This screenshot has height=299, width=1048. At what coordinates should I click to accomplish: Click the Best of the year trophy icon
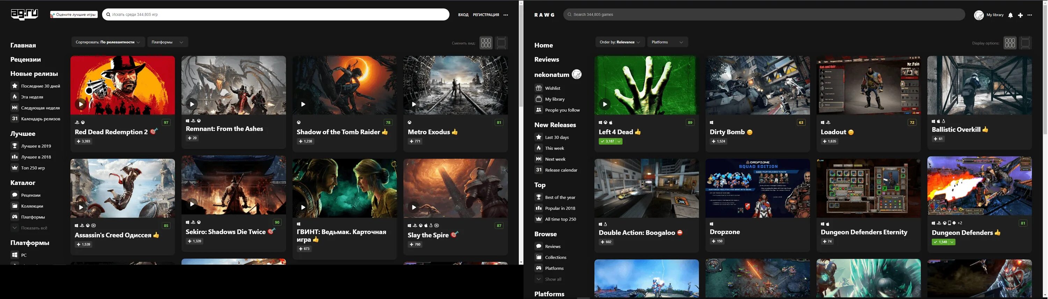click(539, 197)
